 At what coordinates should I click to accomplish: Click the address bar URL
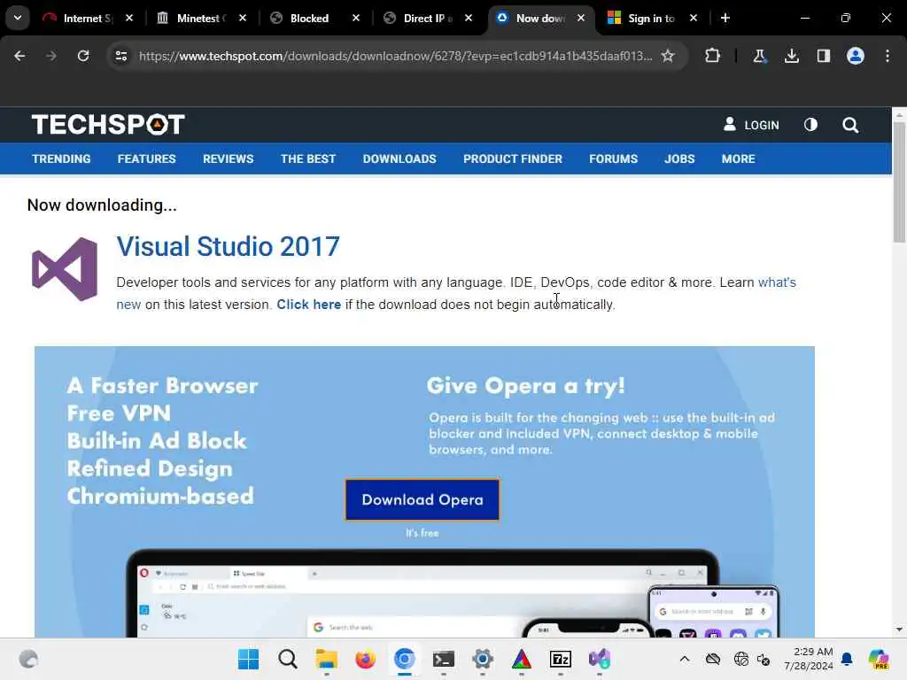(x=395, y=56)
